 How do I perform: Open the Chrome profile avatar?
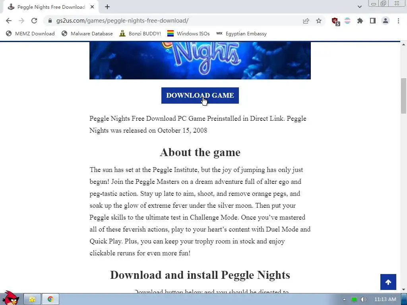(x=386, y=21)
